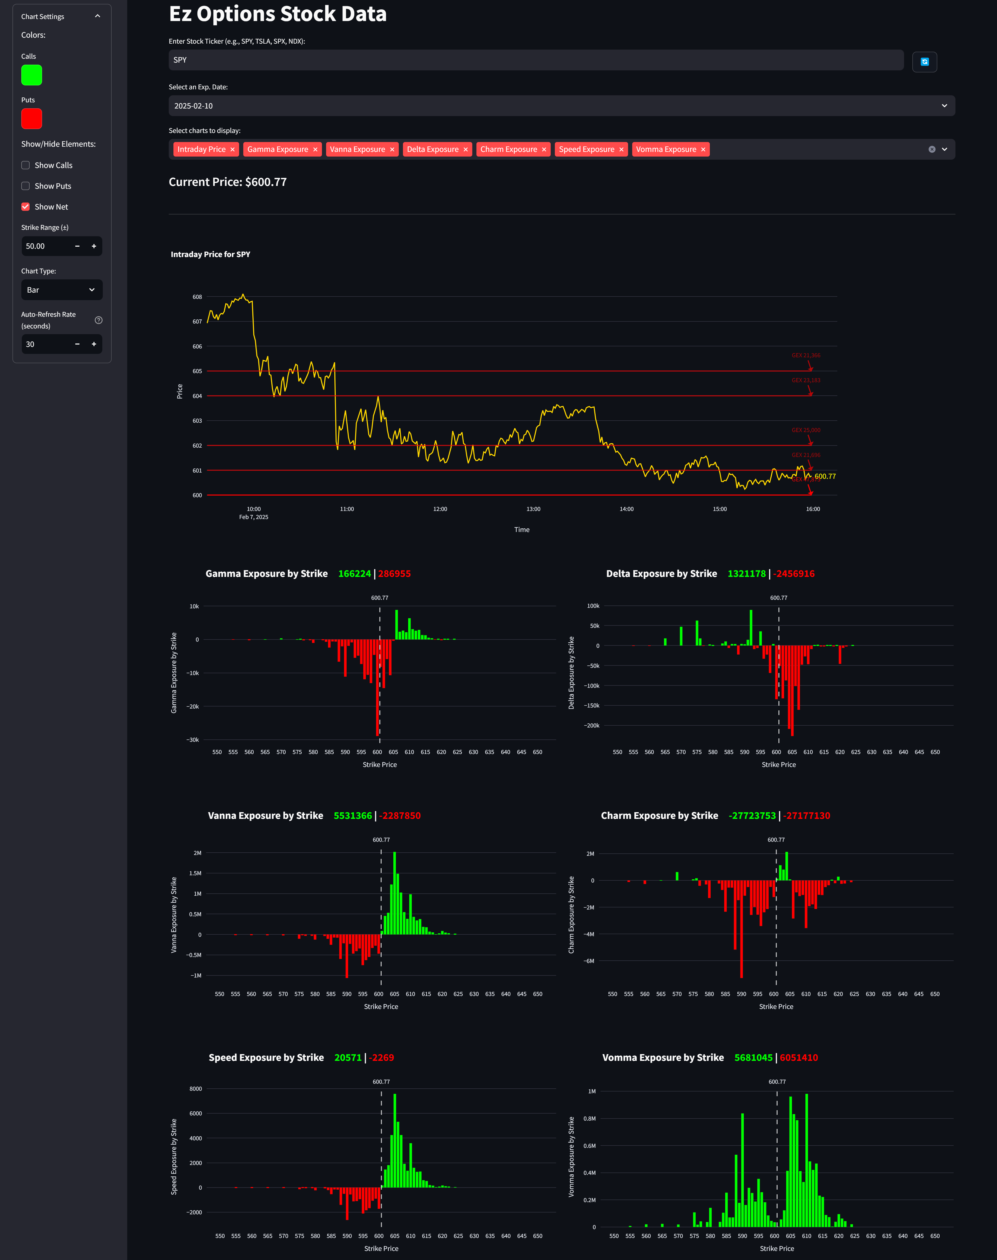Open the Chart Type Bar dropdown

pyautogui.click(x=61, y=290)
